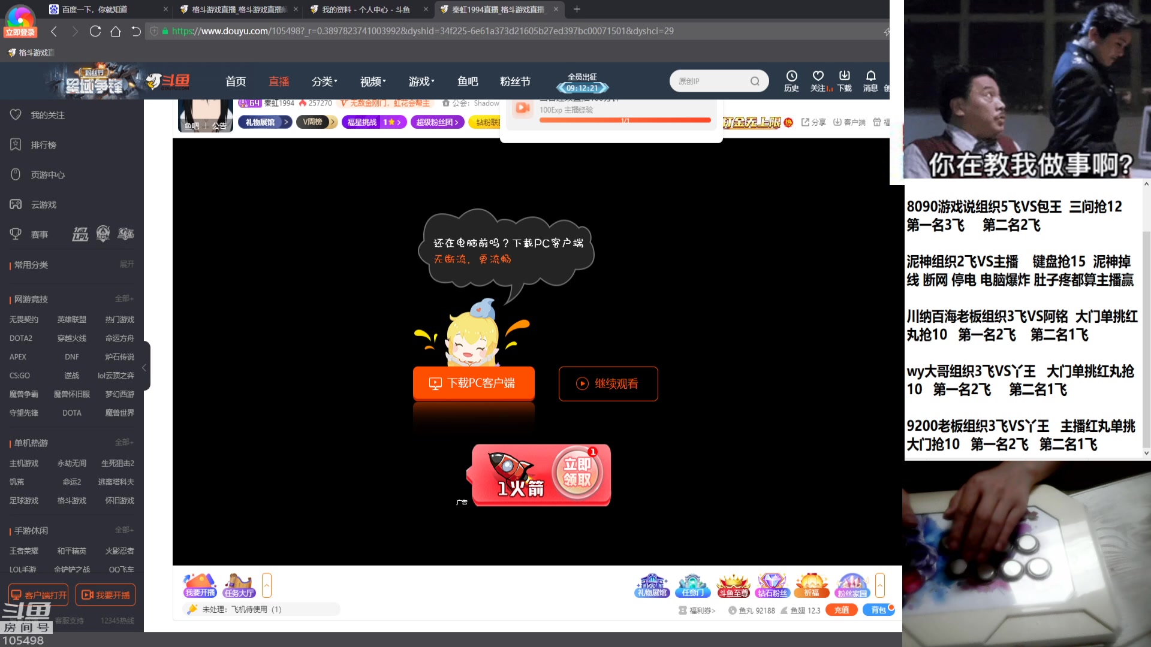The image size is (1151, 647).
Task: Open a new browser tab with plus
Action: [x=577, y=9]
